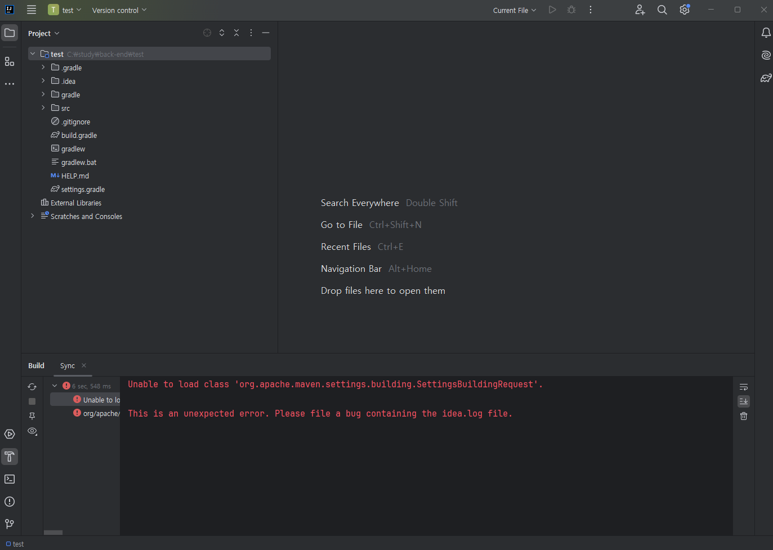The image size is (773, 550).
Task: Open the AI Assistant spiral icon
Action: (766, 55)
